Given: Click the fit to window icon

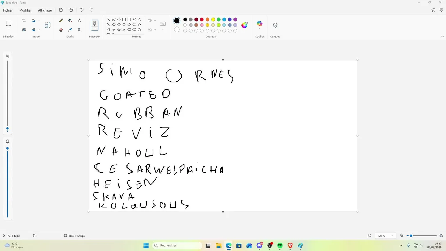Looking at the screenshot, I should pyautogui.click(x=369, y=236).
